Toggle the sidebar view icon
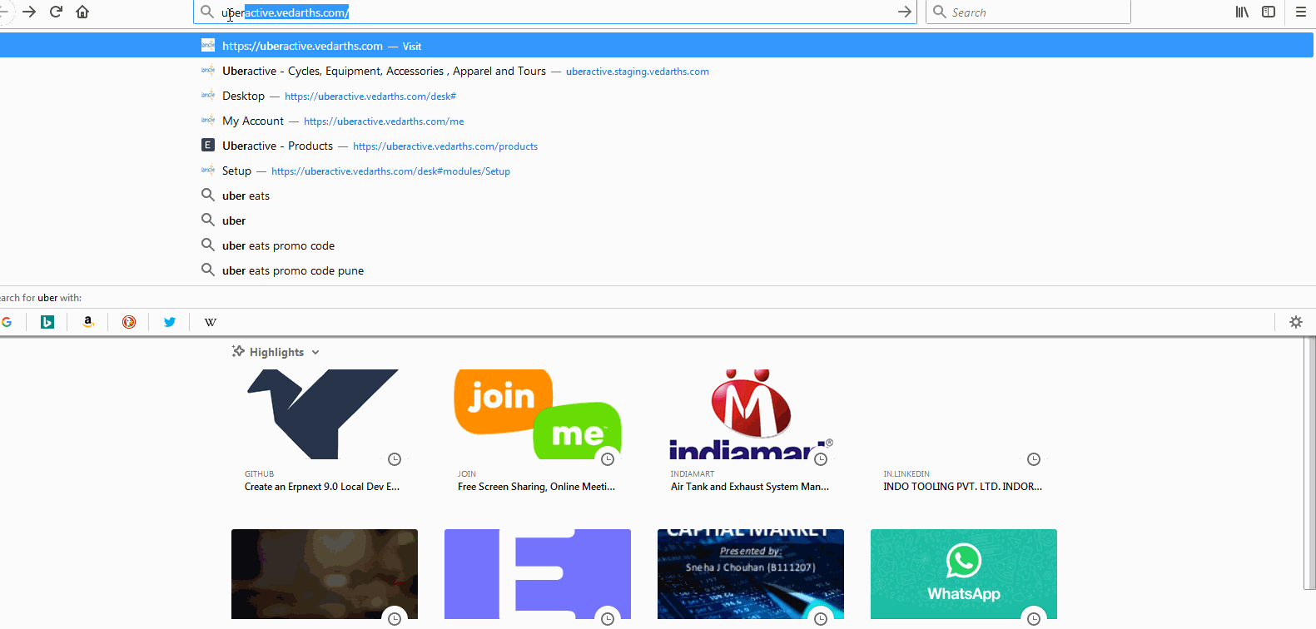1316x629 pixels. [1269, 12]
